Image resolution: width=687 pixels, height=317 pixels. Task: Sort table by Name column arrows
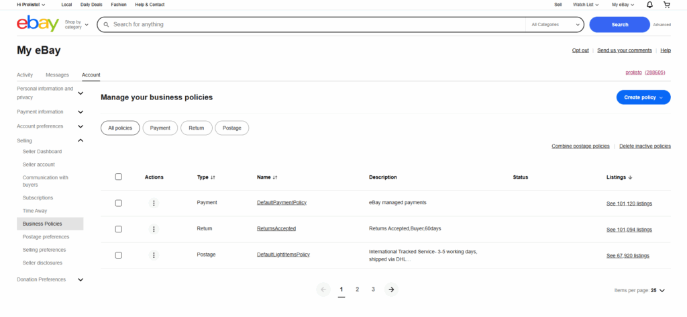[x=275, y=177]
